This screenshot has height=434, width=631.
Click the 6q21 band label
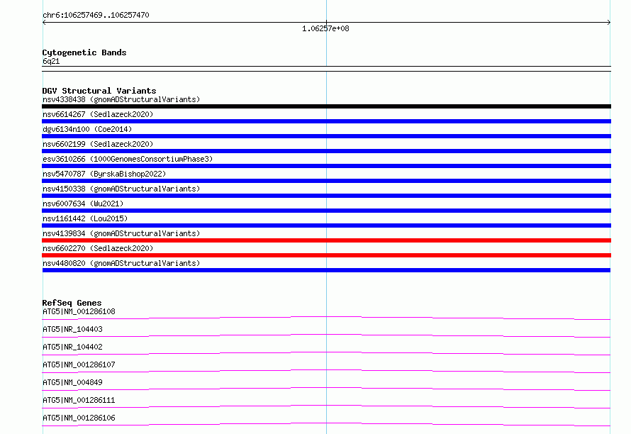51,61
